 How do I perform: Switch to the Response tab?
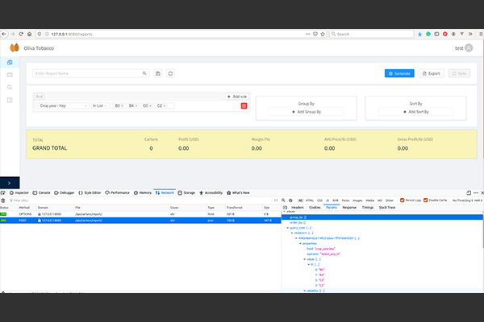point(348,208)
